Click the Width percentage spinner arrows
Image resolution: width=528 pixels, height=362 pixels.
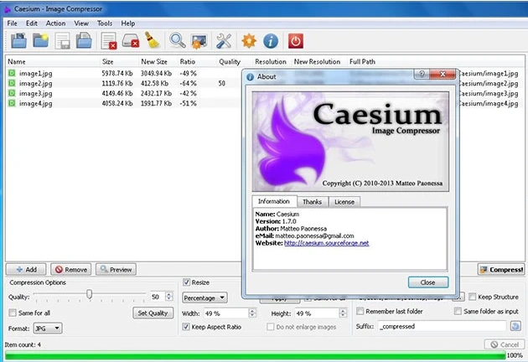(x=252, y=313)
